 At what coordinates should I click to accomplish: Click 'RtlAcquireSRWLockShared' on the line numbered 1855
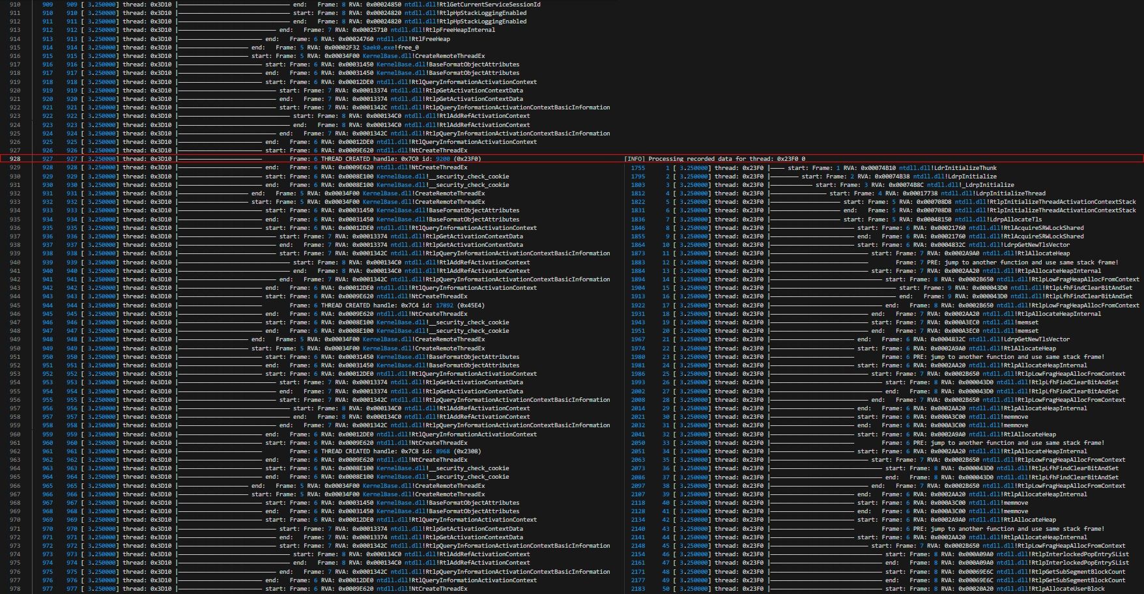(1044, 236)
